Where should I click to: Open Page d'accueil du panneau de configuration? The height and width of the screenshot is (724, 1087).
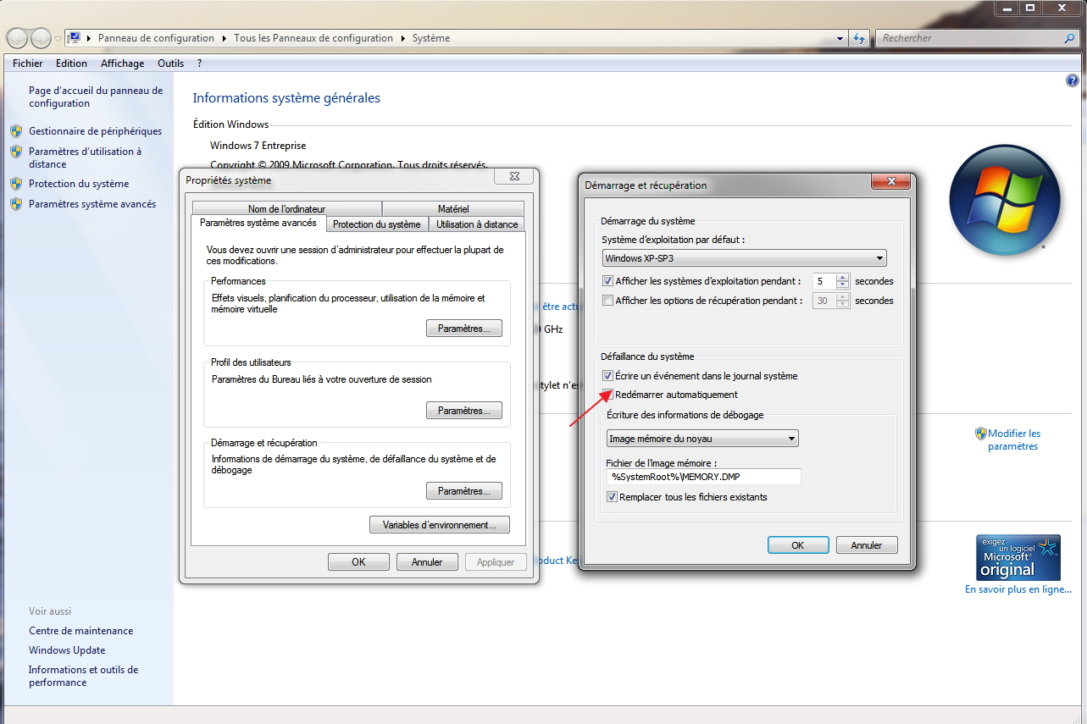click(96, 97)
